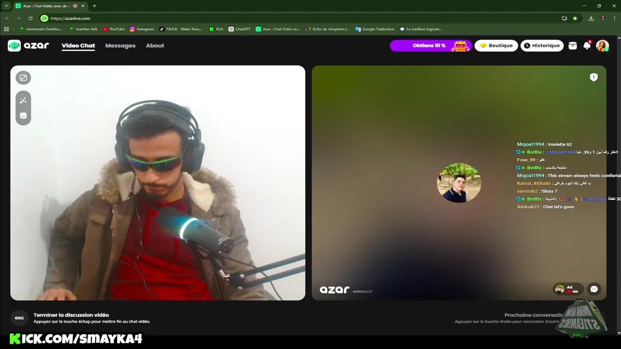Open mkstream Dashboard bookmark

[x=40, y=29]
